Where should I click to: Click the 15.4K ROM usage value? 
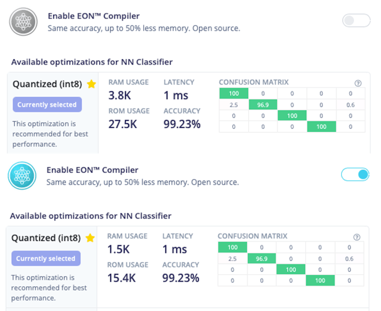pyautogui.click(x=121, y=278)
